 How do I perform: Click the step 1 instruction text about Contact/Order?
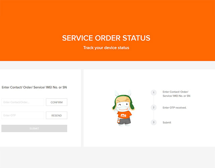(176, 94)
